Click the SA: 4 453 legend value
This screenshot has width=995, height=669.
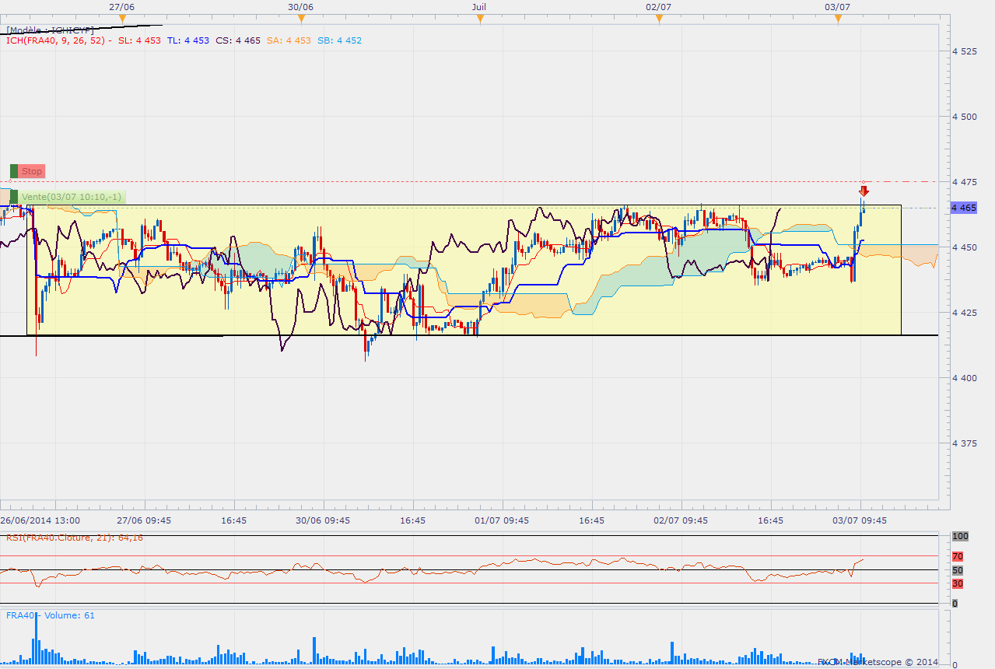pos(288,40)
